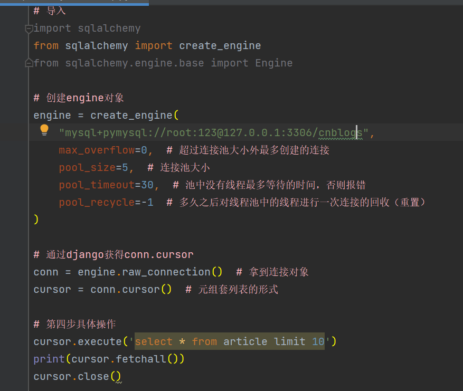463x391 pixels.
Task: Click the pool_timeout value 30
Action: point(147,185)
